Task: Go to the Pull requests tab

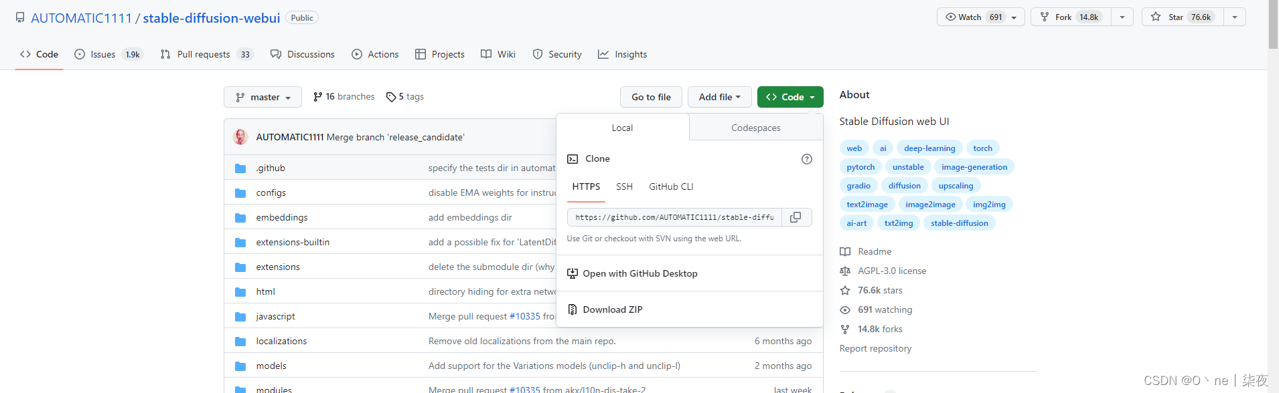Action: pos(207,54)
